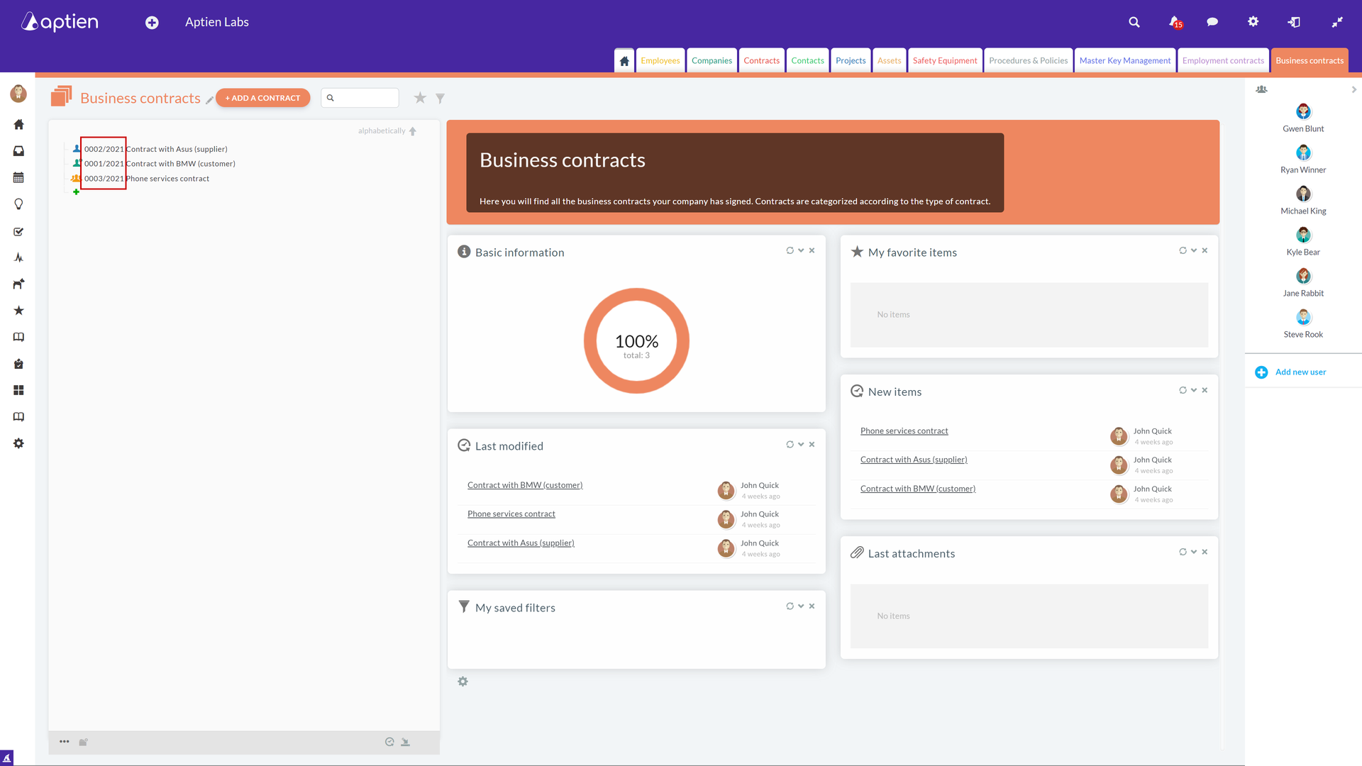Open Phone services contract link in New items

(x=904, y=431)
